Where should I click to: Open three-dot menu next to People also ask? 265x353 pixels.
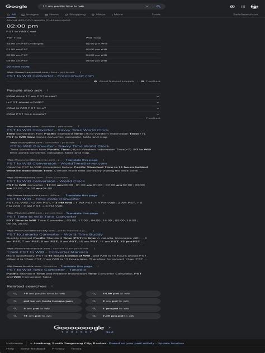48,90
